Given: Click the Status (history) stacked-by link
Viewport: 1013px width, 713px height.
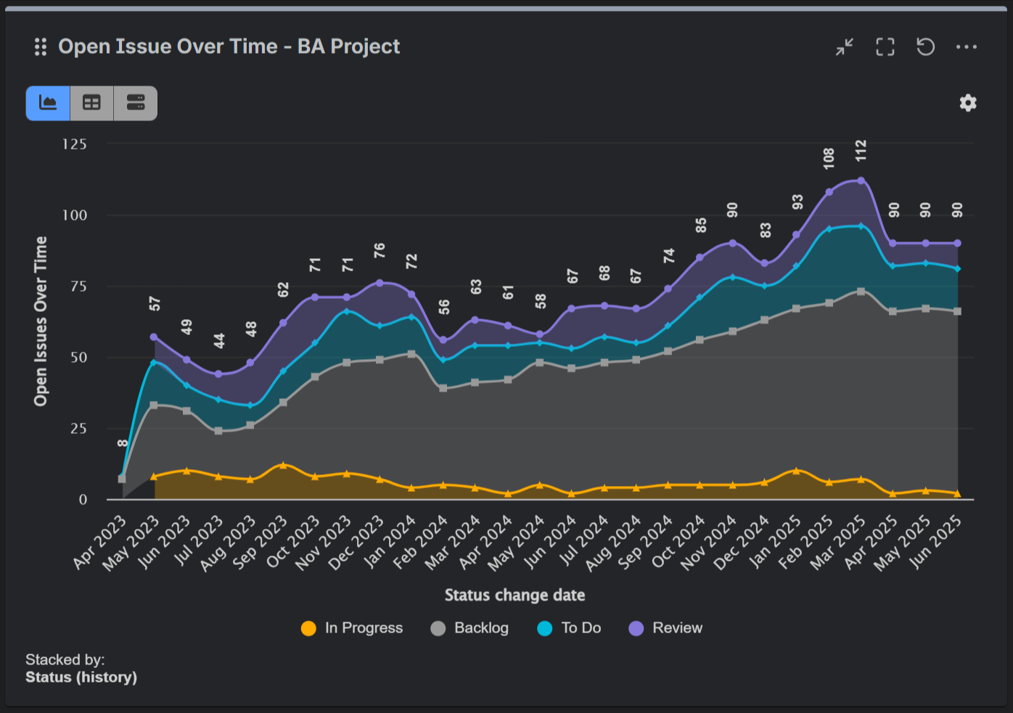Looking at the screenshot, I should tap(81, 677).
